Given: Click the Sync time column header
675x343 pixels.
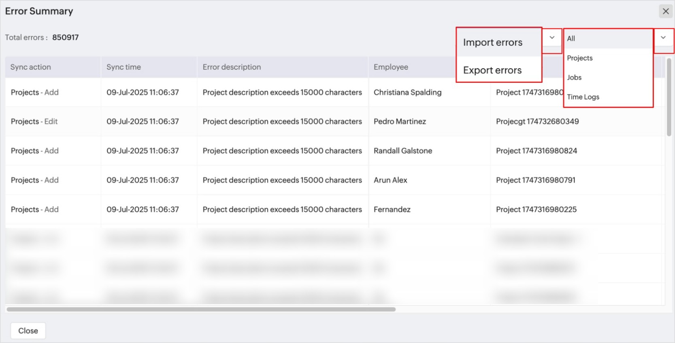Looking at the screenshot, I should 124,67.
